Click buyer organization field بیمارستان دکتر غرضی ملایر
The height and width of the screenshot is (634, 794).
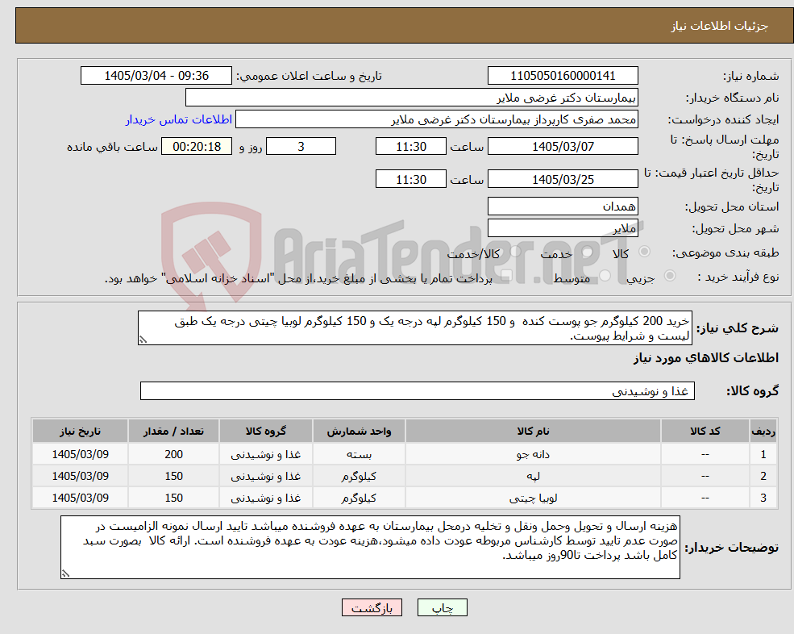[x=412, y=98]
